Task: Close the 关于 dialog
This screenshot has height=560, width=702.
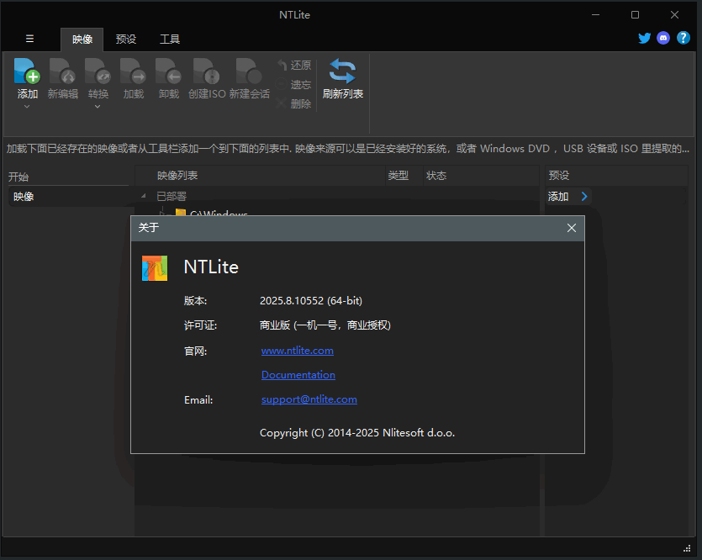Action: pos(572,228)
